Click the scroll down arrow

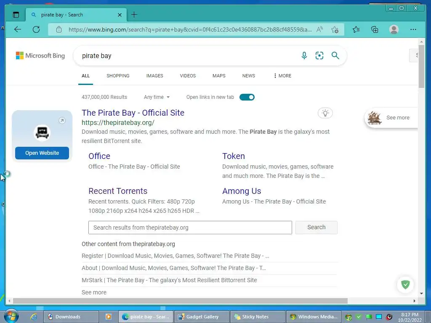pyautogui.click(x=421, y=293)
